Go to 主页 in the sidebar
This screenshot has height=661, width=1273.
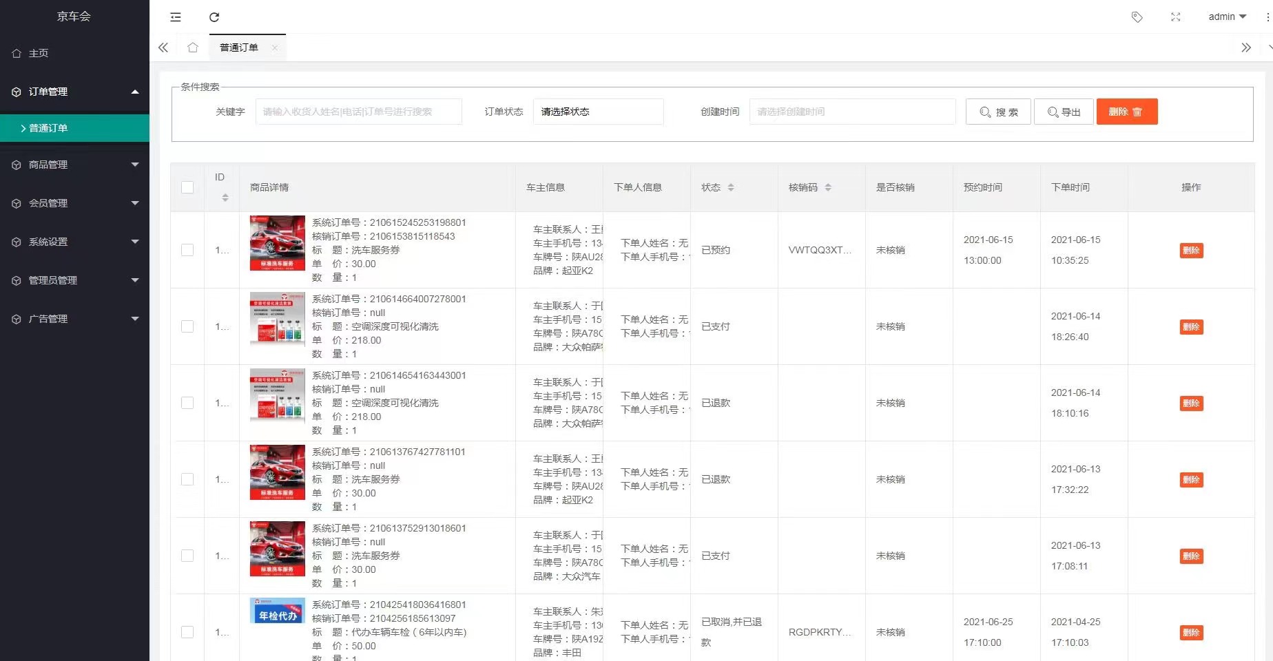pos(39,53)
